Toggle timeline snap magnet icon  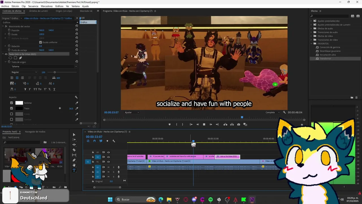(94, 141)
